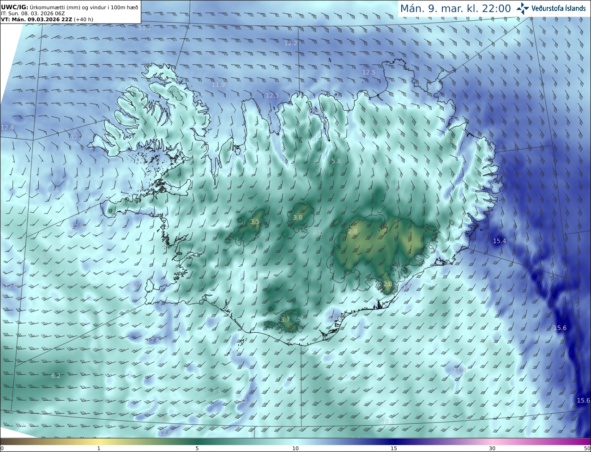Click the 3.8 value on the glacier
Image resolution: width=591 pixels, height=452 pixels.
pos(298,217)
